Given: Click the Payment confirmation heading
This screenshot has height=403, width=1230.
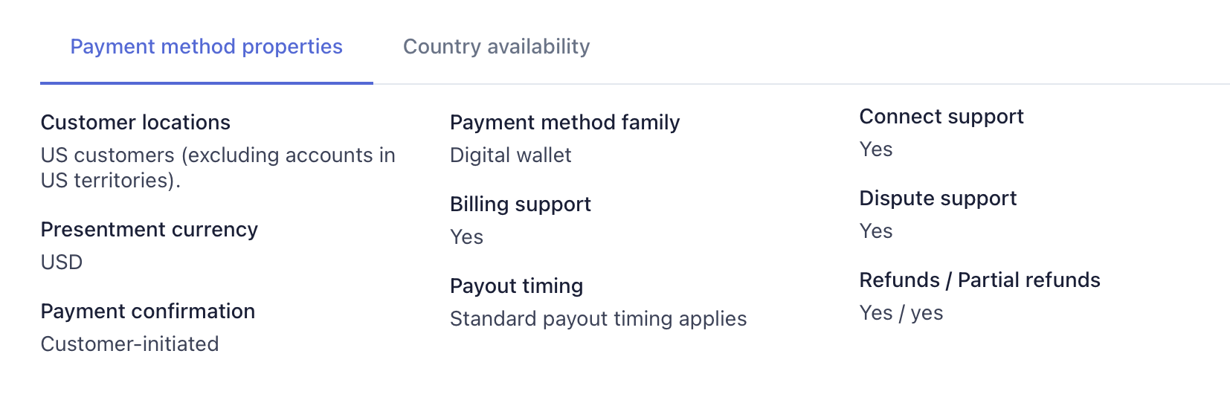Looking at the screenshot, I should tap(147, 312).
